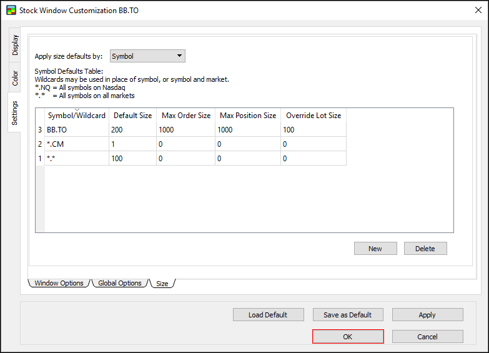Select the Settings side tab
The image size is (489, 353).
point(15,112)
